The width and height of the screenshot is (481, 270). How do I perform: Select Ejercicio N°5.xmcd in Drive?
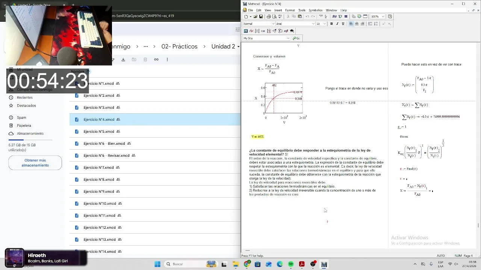pyautogui.click(x=155, y=131)
